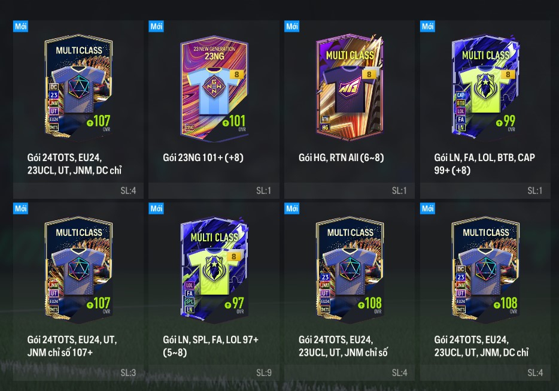Open the 23NG New Generation pack artwork
The image size is (559, 391).
pos(214,87)
